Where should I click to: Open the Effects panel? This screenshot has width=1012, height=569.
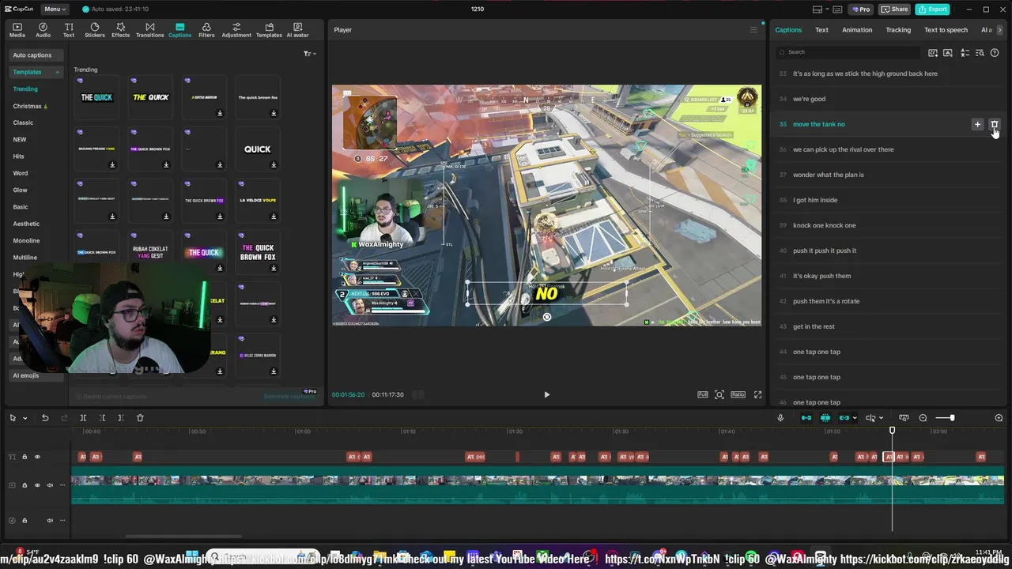(120, 30)
